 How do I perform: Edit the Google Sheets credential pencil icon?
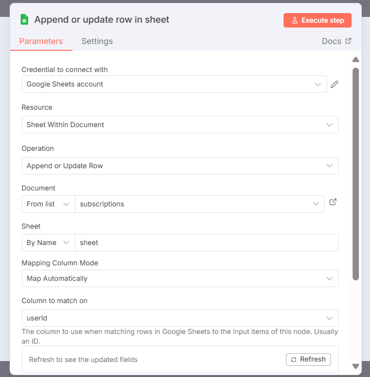point(334,85)
